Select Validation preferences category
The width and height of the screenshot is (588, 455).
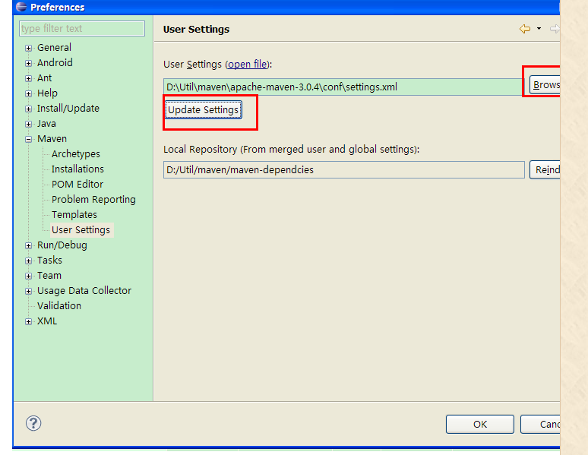pyautogui.click(x=58, y=305)
